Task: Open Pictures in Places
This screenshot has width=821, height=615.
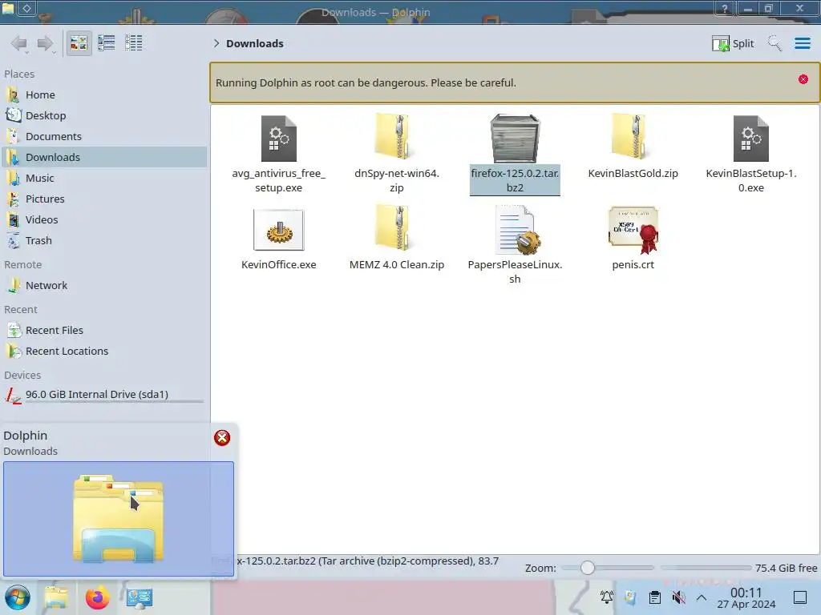Action: (x=103, y=199)
